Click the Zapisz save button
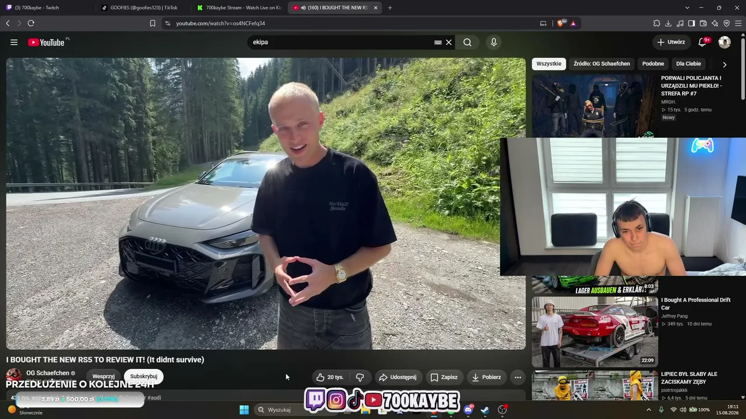Viewport: 746px width, 419px height. coord(444,377)
